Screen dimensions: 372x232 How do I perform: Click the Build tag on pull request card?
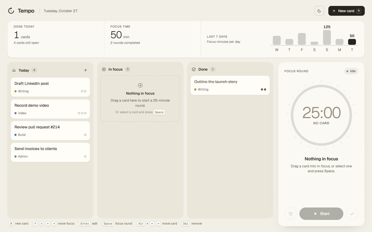20,135
